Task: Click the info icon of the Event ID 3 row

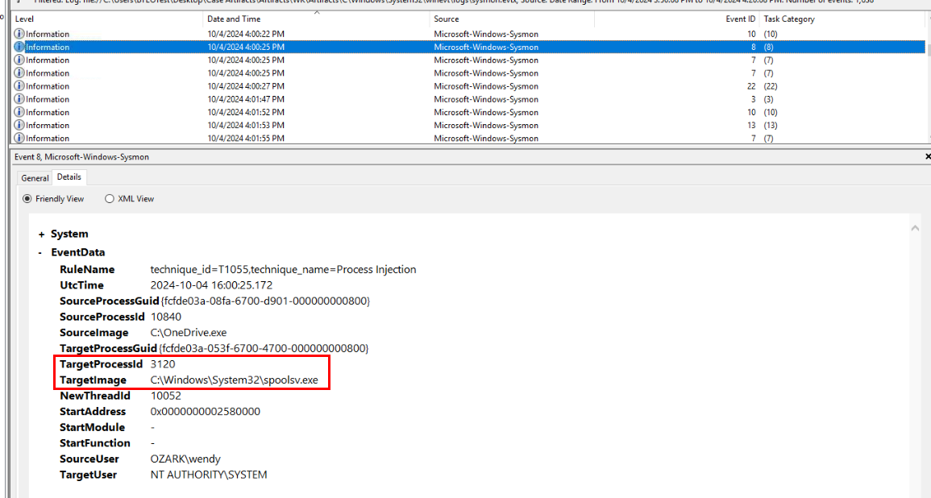Action: pos(19,99)
